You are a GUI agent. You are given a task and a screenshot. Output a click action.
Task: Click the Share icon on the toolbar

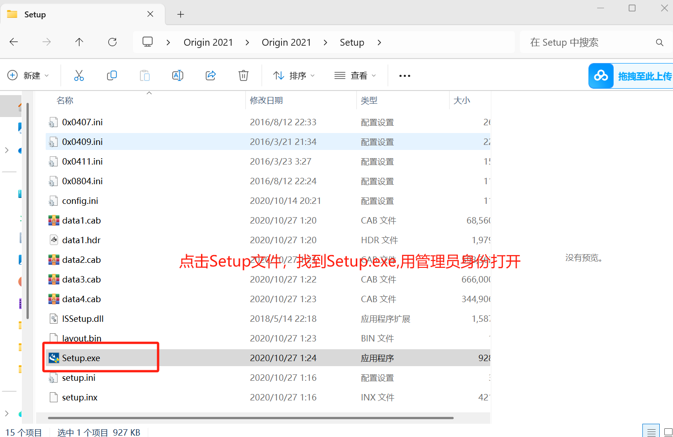211,75
